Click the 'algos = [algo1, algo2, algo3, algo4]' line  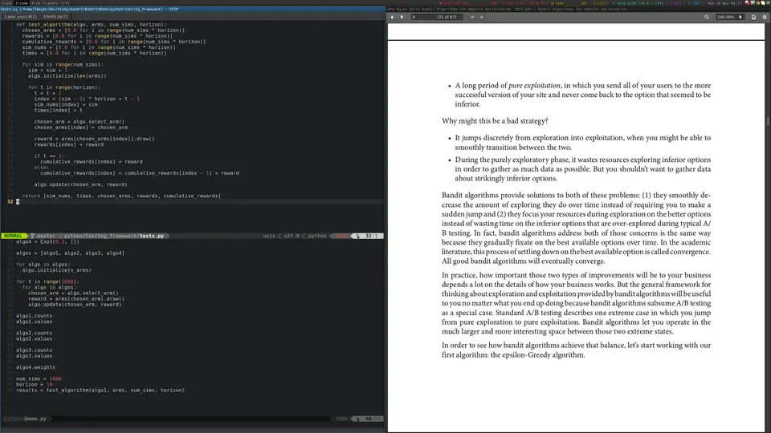pos(70,253)
